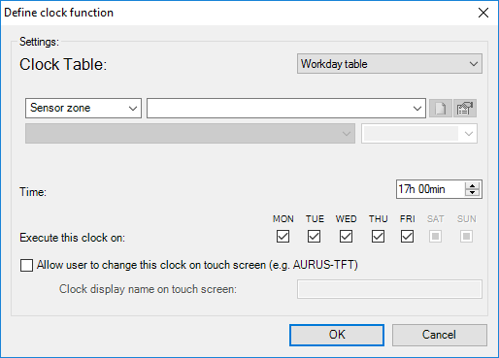This screenshot has width=499, height=358.
Task: Uncheck the MON checkbox
Action: point(283,237)
